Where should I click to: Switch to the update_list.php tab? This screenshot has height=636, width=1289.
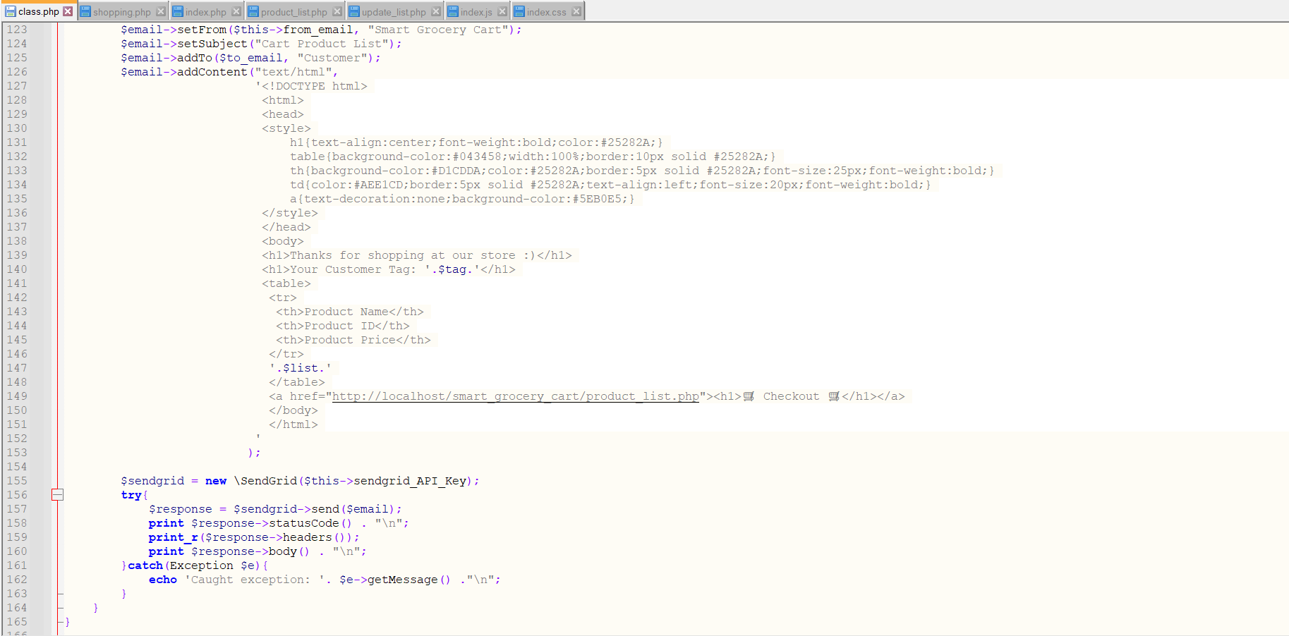coord(388,11)
